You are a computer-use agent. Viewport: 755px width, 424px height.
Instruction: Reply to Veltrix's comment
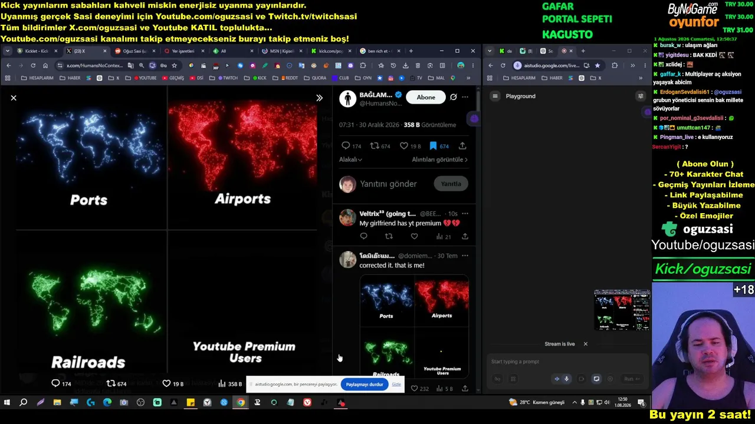(363, 237)
